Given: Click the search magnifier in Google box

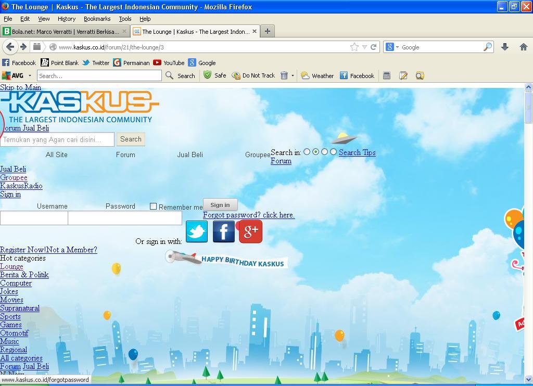Looking at the screenshot, I should 488,47.
